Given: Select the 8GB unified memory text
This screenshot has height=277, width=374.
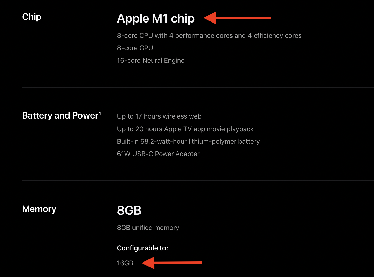Looking at the screenshot, I should click(x=148, y=228).
